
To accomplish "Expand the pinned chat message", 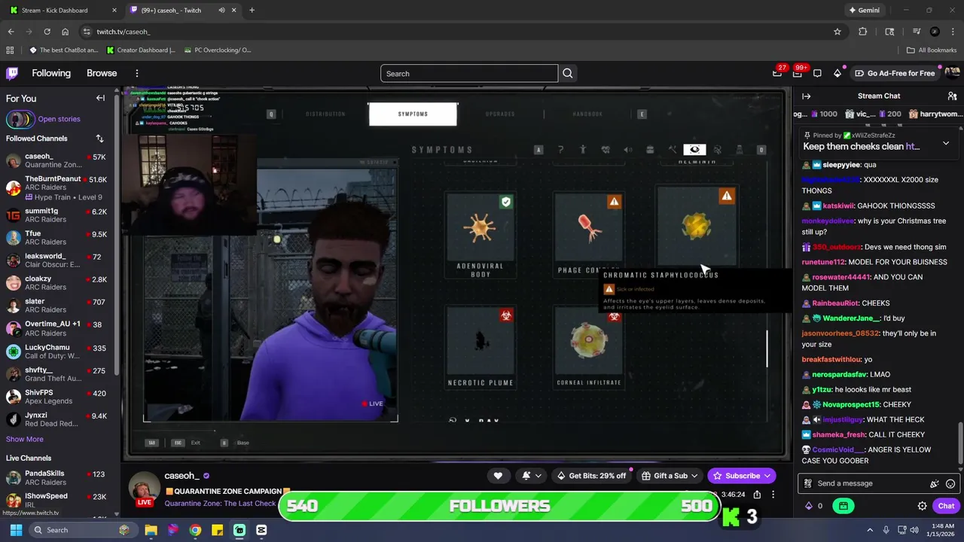I will [x=946, y=142].
